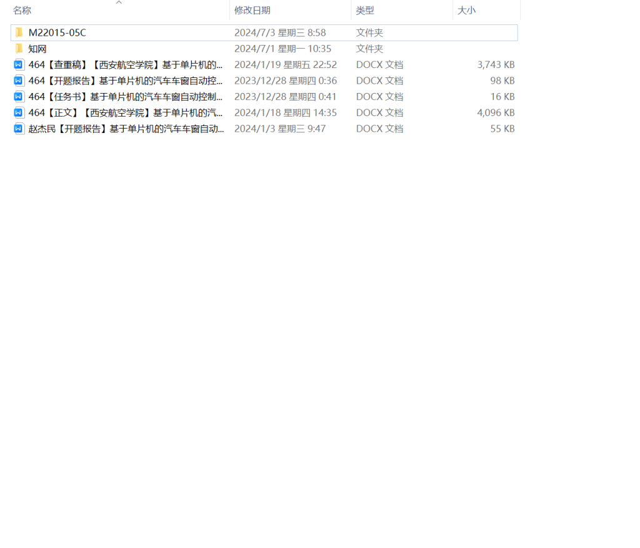Select the 知网 folder name
This screenshot has height=548, width=640.
pyautogui.click(x=37, y=48)
